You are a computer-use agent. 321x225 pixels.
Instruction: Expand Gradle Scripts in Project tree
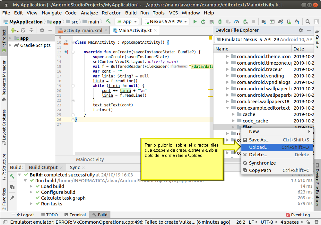[x=10, y=45]
